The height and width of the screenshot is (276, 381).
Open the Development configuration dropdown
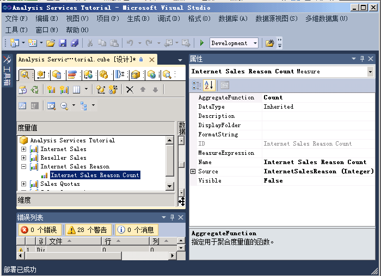point(255,43)
